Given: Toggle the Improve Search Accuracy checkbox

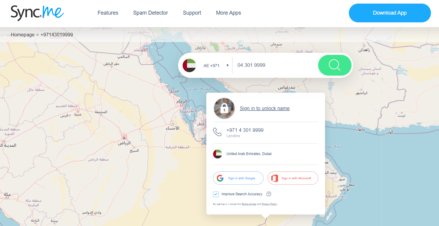Looking at the screenshot, I should pos(216,194).
